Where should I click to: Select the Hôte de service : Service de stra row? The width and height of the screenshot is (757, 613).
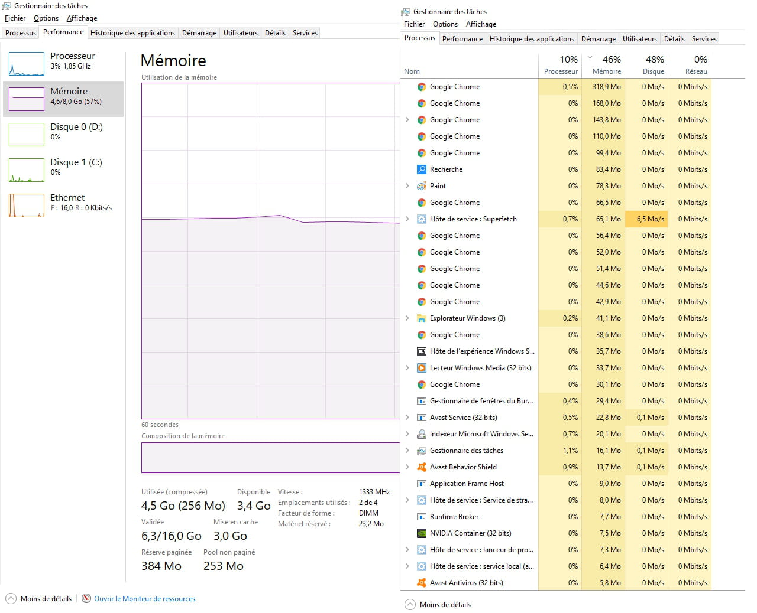(x=556, y=500)
